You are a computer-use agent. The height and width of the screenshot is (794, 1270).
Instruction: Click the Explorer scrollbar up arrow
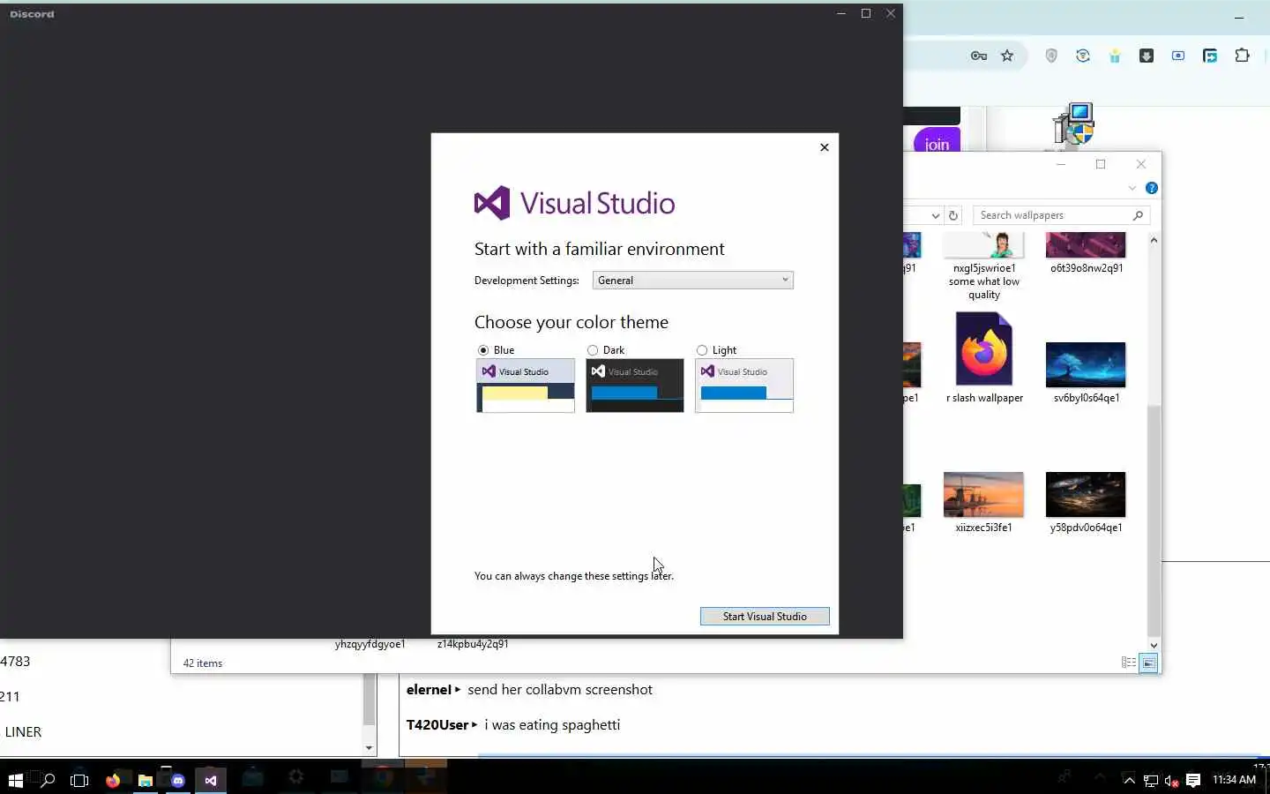[1154, 240]
